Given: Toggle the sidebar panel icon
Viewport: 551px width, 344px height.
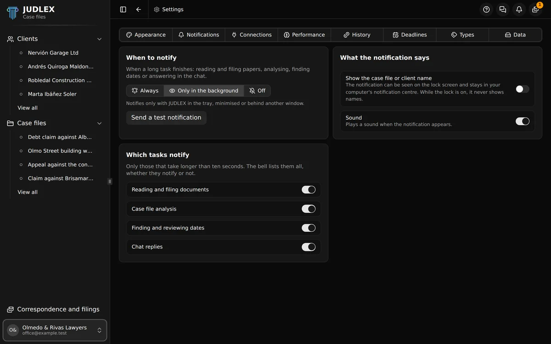Looking at the screenshot, I should click(x=123, y=9).
